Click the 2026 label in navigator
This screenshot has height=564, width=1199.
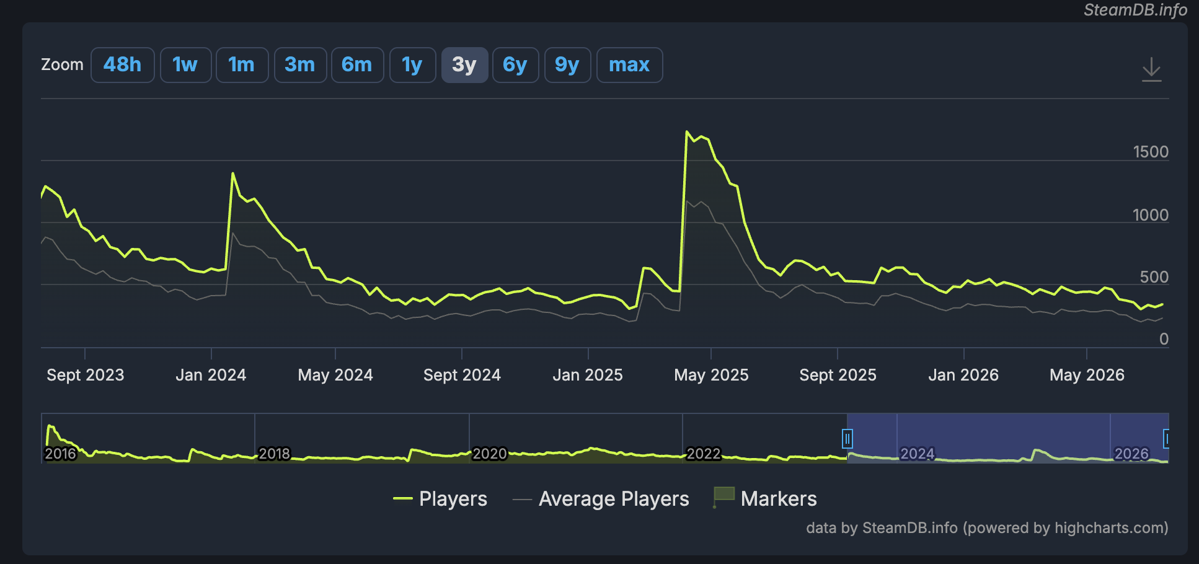pos(1131,454)
